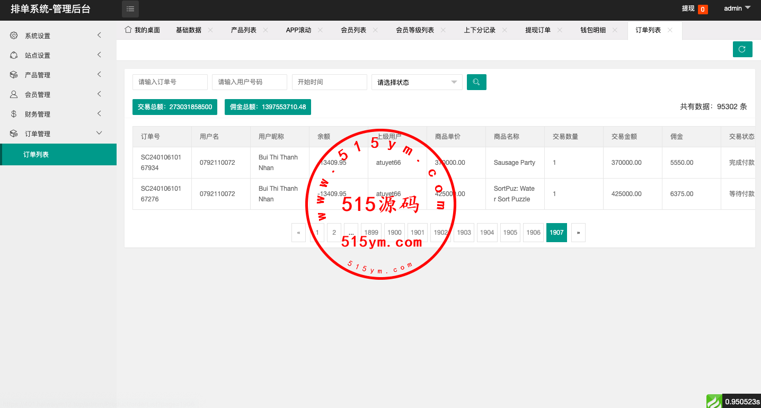
Task: Go to page 1903
Action: coord(464,233)
